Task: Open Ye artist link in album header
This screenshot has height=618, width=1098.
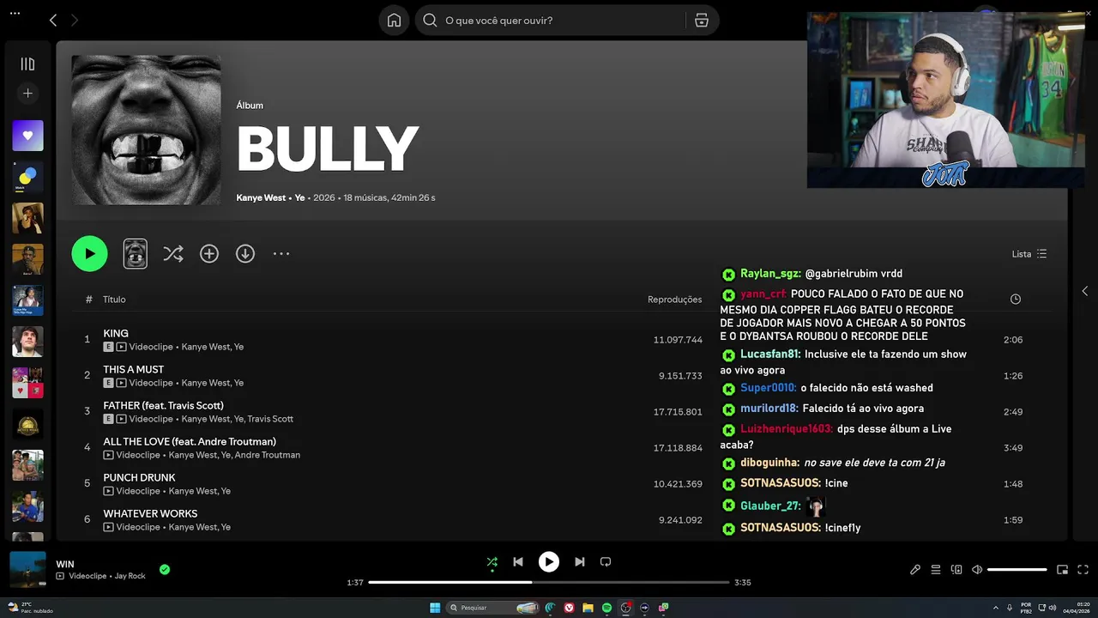Action: (x=299, y=197)
